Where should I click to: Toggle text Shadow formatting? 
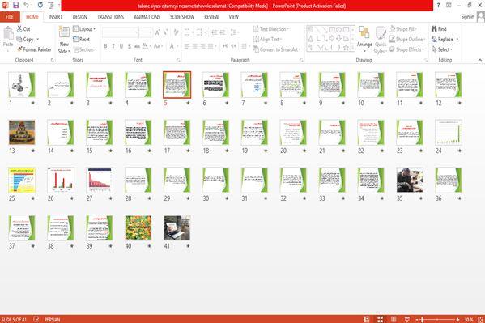coord(130,46)
